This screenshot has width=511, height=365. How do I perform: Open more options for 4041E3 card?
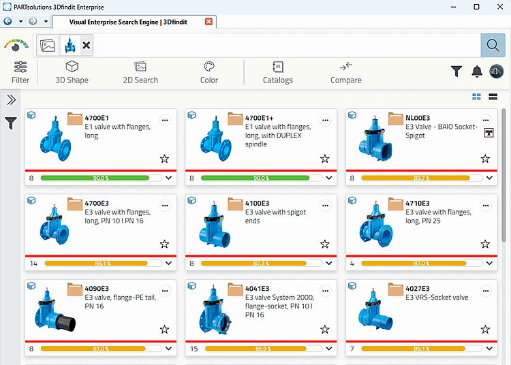325,291
